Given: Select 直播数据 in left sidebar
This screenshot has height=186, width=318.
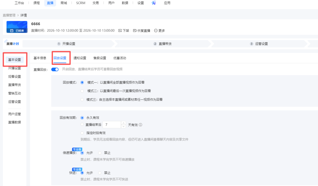Looking at the screenshot, I should (x=15, y=122).
